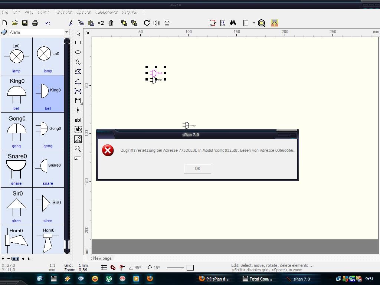Mirror the selection vertically
Image resolution: width=380 pixels, height=285 pixels.
pos(167,23)
